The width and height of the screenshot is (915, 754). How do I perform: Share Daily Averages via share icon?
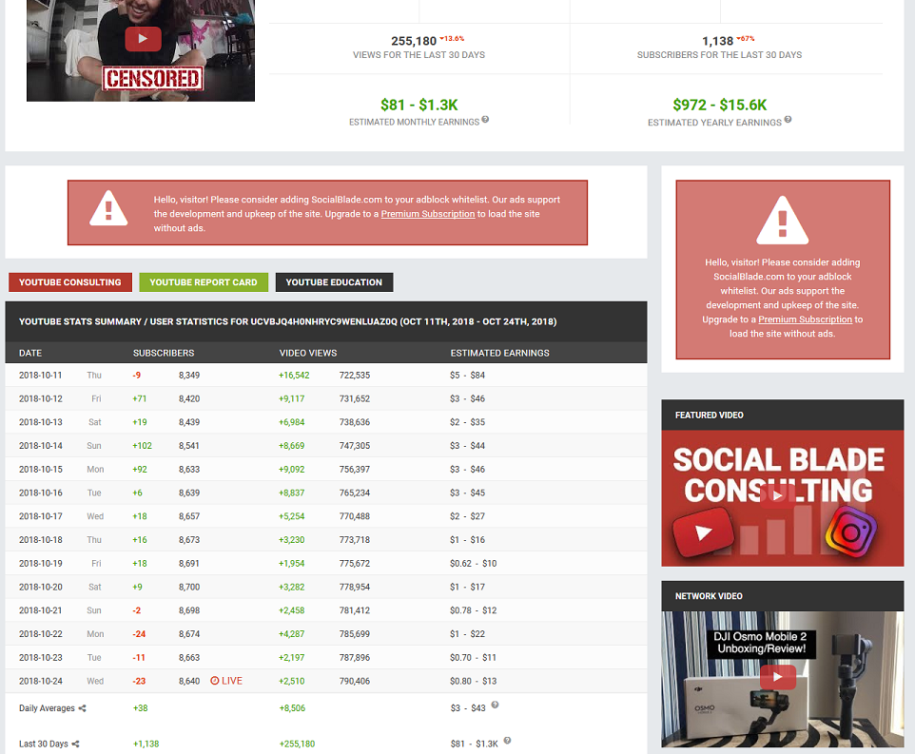[83, 708]
